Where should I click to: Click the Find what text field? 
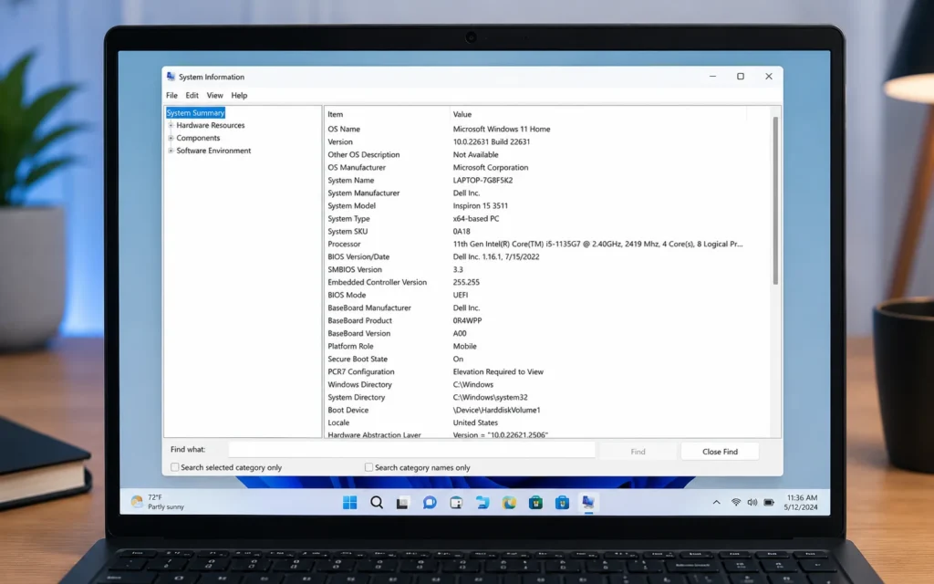[x=411, y=450]
